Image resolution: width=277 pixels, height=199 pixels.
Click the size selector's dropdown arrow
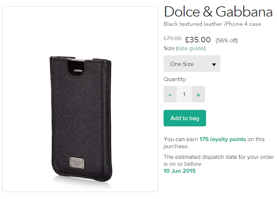coord(214,64)
